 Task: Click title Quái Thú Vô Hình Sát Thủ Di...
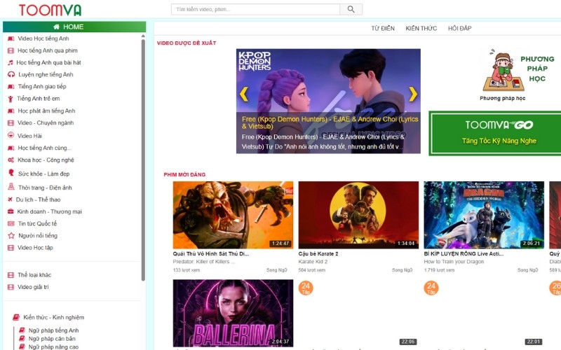pyautogui.click(x=211, y=254)
